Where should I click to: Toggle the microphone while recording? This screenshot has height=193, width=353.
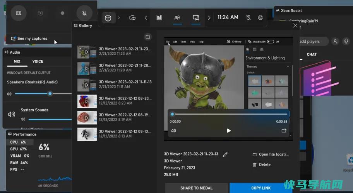click(84, 13)
